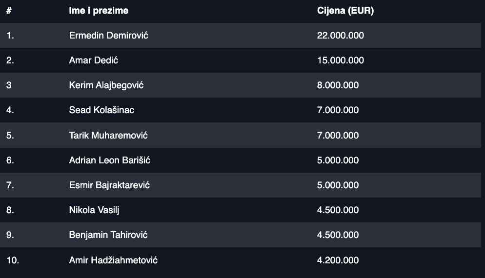Select Amir Hadžiahmetović's name
Image resolution: width=485 pixels, height=278 pixels.
[x=113, y=260]
